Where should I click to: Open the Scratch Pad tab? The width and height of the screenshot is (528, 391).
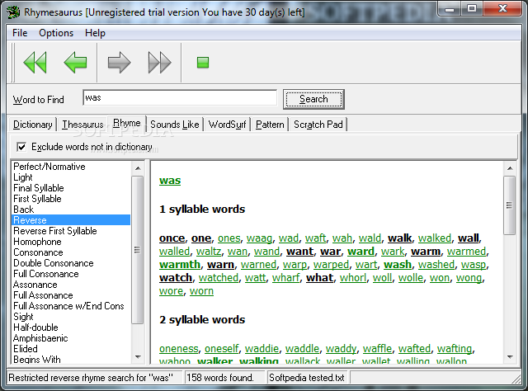[x=318, y=125]
